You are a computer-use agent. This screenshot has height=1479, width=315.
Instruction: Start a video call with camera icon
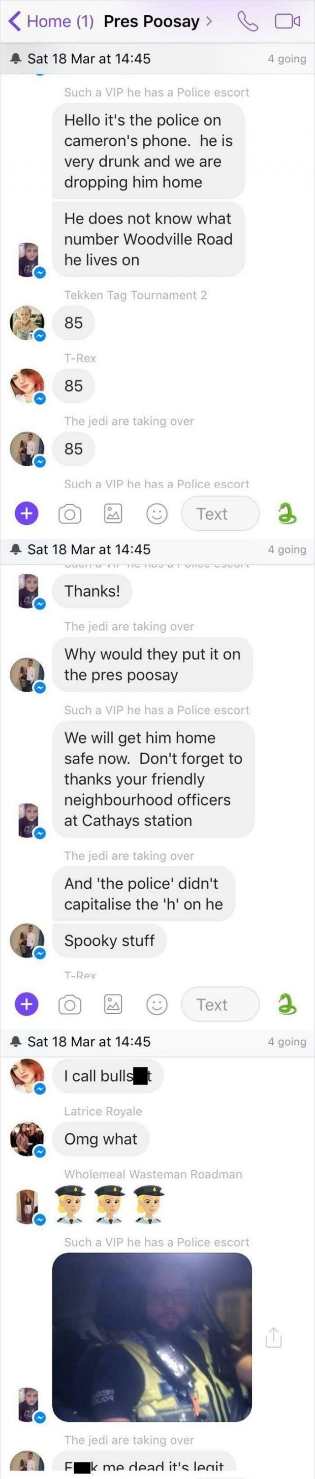[x=287, y=21]
